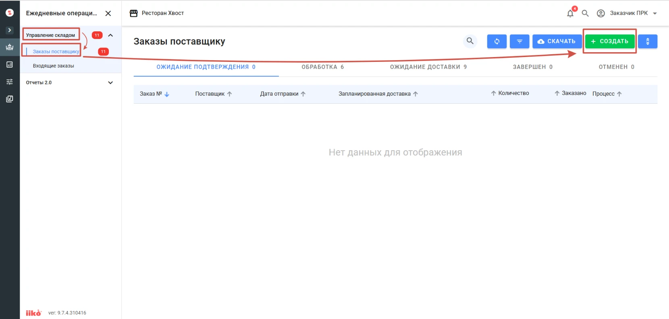Screen dimensions: 669x319
Task: Open the global search magnifier in header
Action: point(585,13)
